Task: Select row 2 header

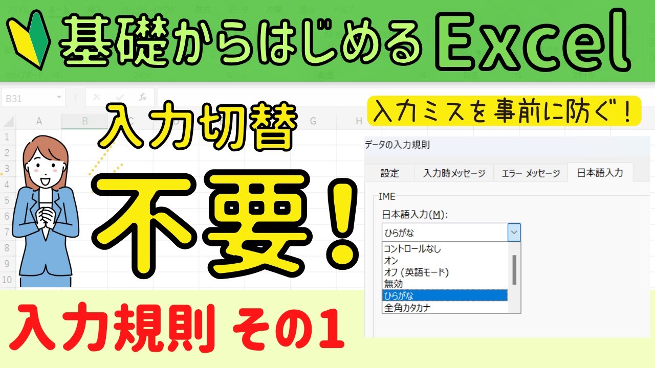Action: [7, 153]
